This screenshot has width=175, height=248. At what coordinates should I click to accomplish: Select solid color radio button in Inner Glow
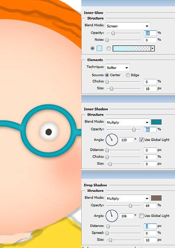coord(92,48)
